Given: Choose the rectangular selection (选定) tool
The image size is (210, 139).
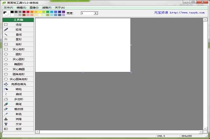Looking at the screenshot, I should [18, 24].
